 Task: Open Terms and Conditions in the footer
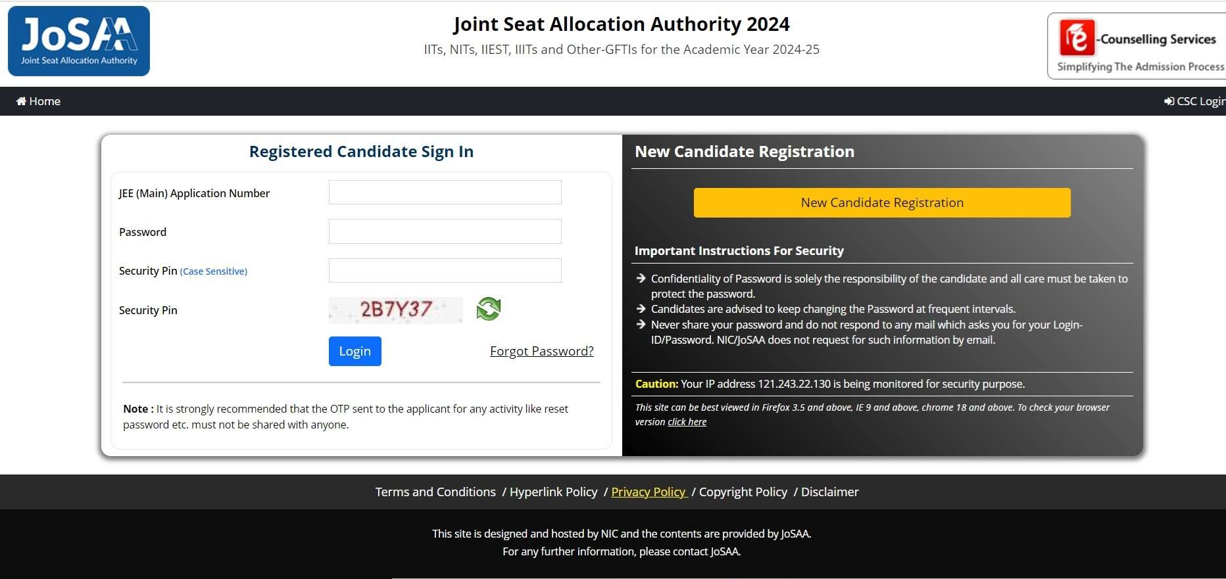pos(435,492)
